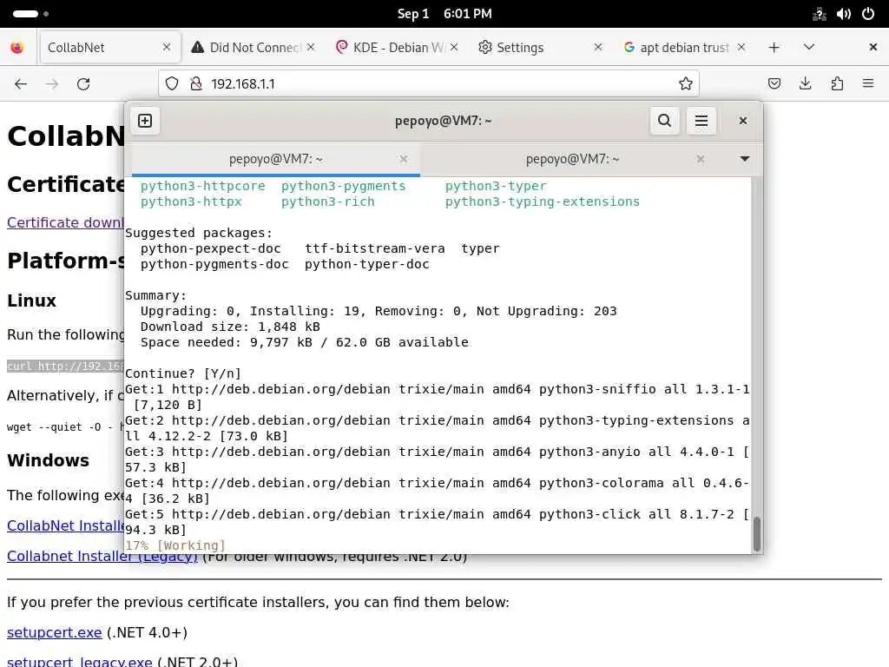Click the Download size: 1,848 kB line
889x667 pixels.
click(230, 327)
